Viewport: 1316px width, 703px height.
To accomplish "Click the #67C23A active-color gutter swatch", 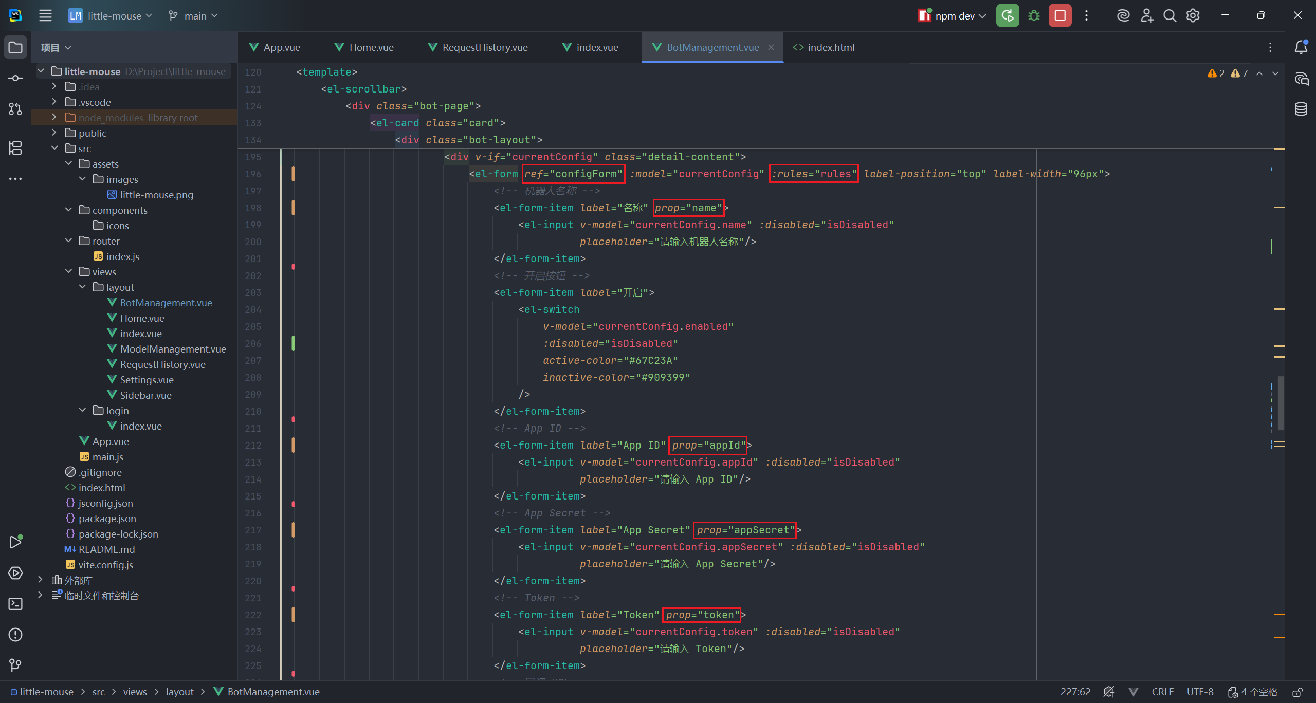I will tap(293, 343).
